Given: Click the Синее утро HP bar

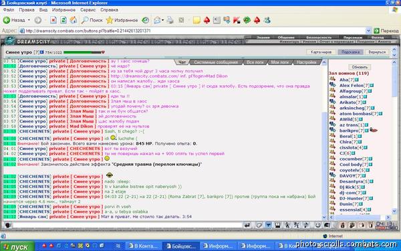Looking at the screenshot, I should coord(82,52).
